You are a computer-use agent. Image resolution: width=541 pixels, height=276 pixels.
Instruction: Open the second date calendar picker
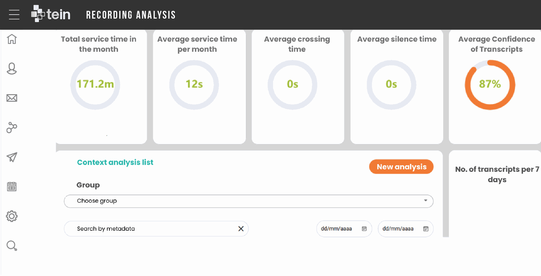pos(426,229)
